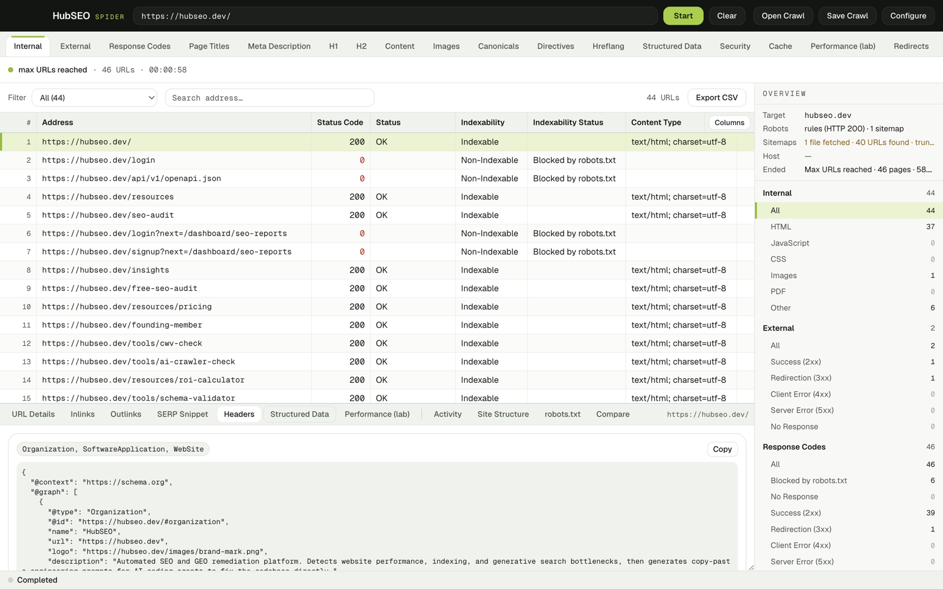Open the Filter dropdown showing All (44)
The width and height of the screenshot is (943, 589).
click(94, 98)
